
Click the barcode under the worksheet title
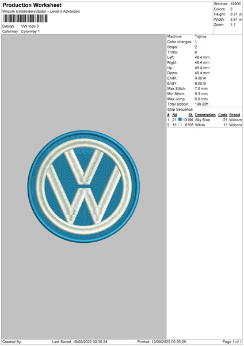pyautogui.click(x=25, y=18)
